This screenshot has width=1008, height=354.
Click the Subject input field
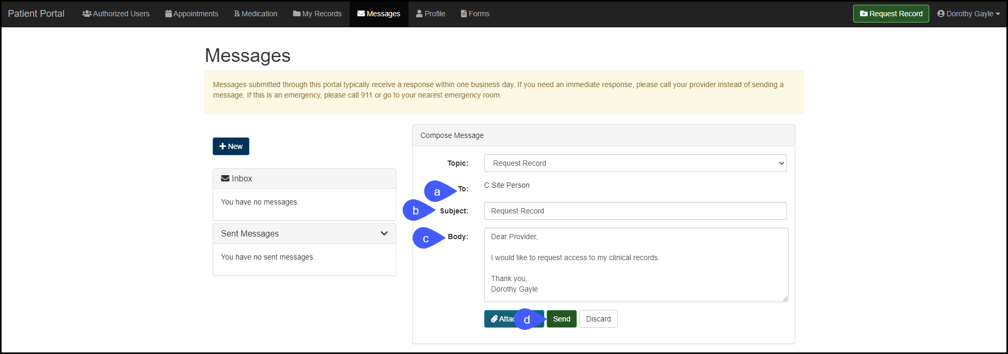[x=635, y=211]
